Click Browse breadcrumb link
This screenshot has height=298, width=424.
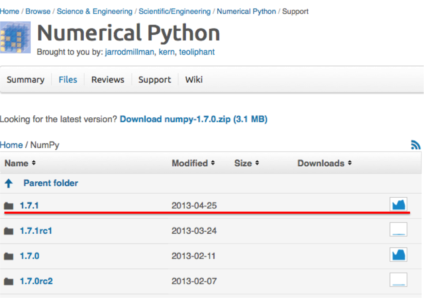click(38, 11)
